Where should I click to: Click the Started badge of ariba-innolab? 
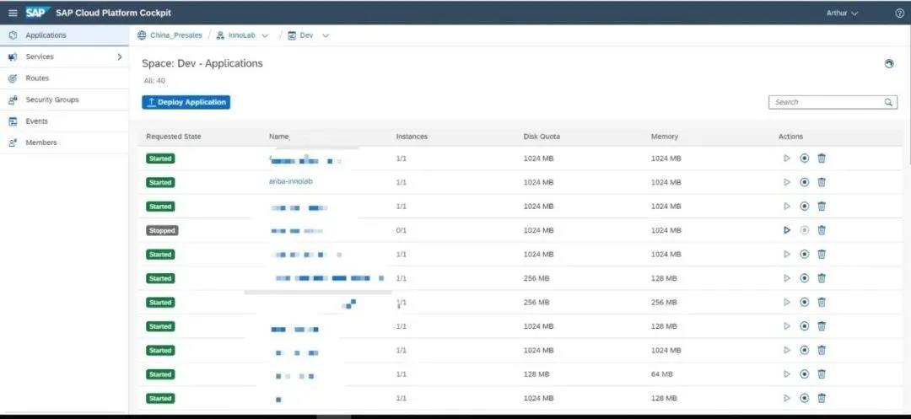(x=160, y=182)
